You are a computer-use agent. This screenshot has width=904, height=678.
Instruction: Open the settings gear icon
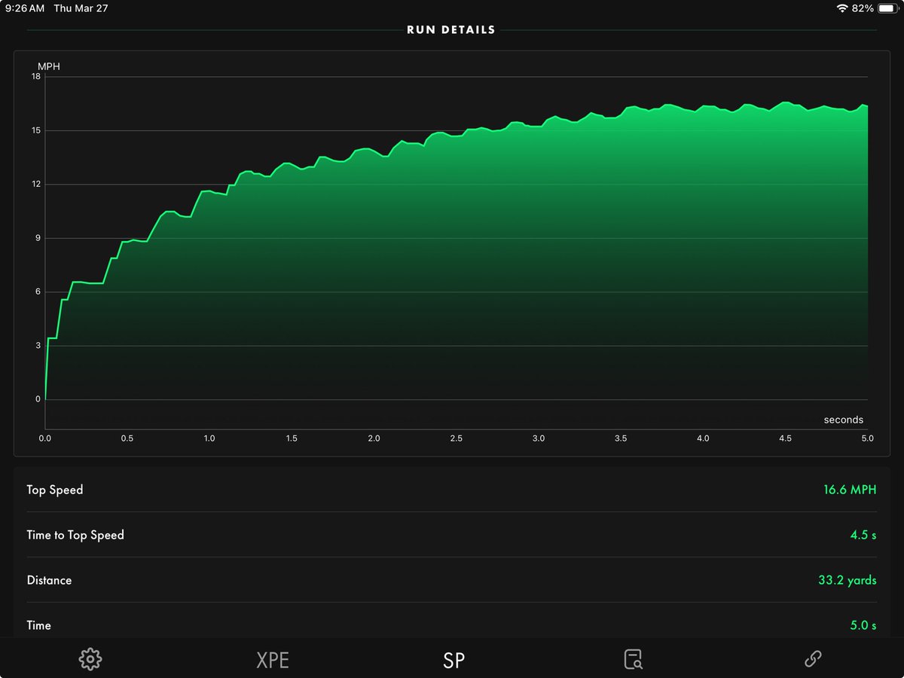pyautogui.click(x=90, y=659)
